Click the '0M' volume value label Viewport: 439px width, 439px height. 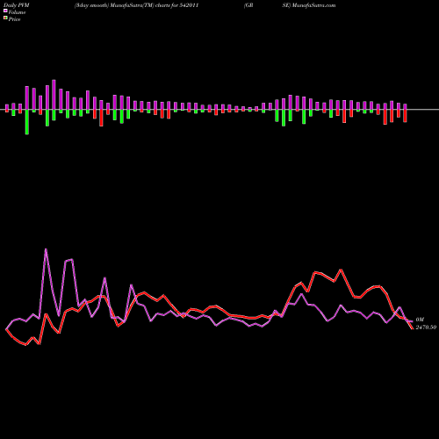420,320
